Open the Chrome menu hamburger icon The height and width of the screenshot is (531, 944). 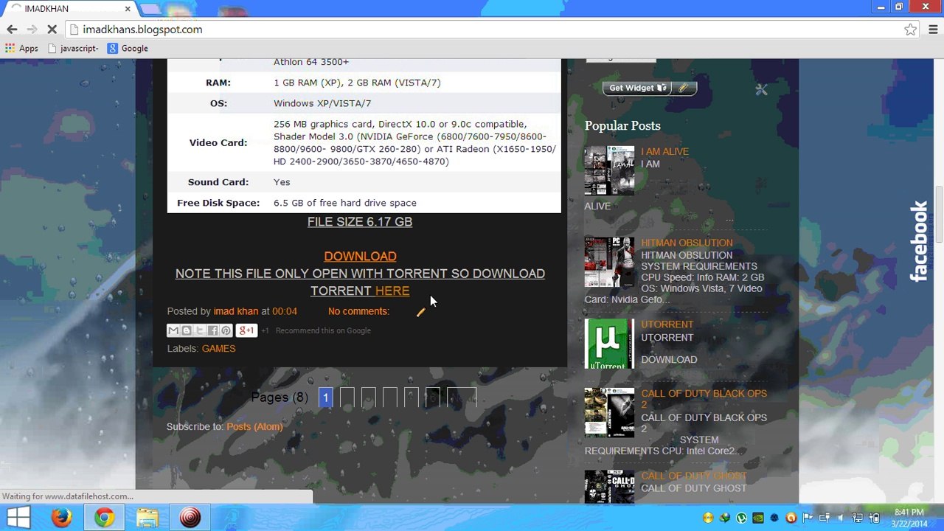click(x=933, y=29)
